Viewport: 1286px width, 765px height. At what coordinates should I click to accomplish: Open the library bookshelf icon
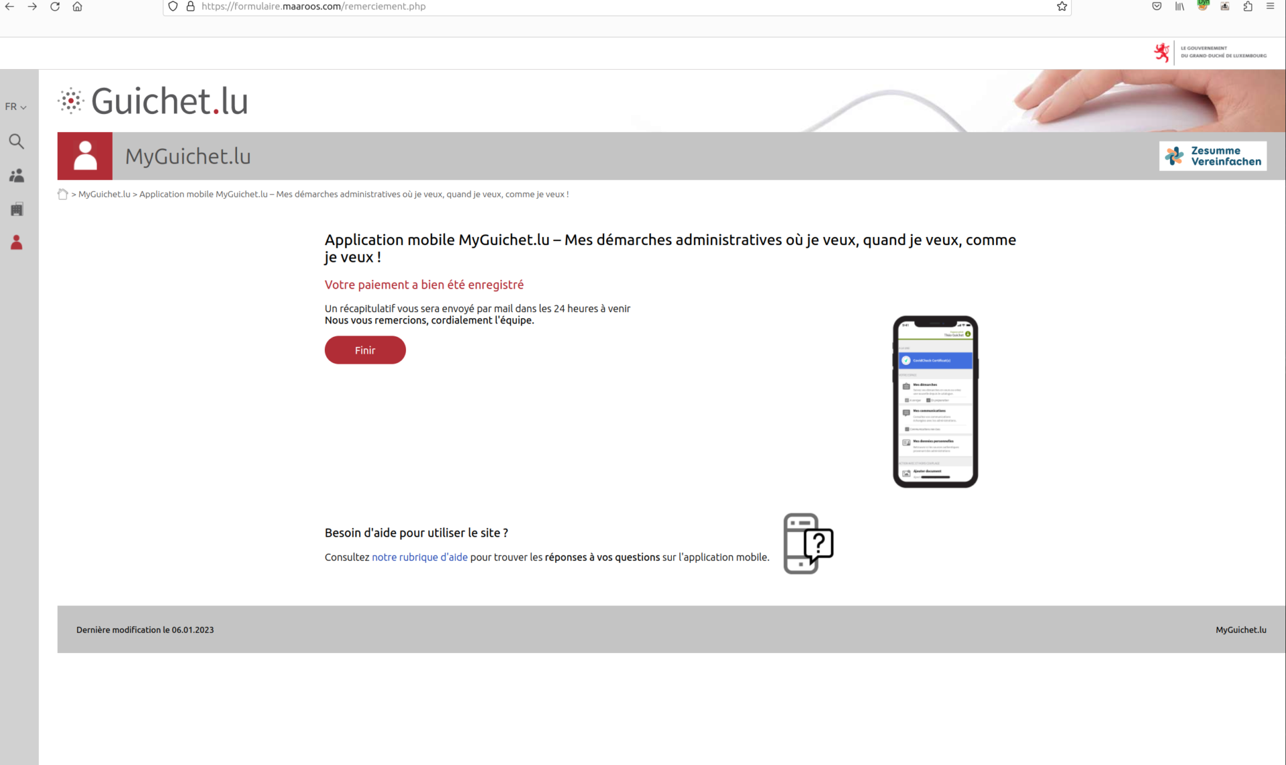tap(1180, 6)
